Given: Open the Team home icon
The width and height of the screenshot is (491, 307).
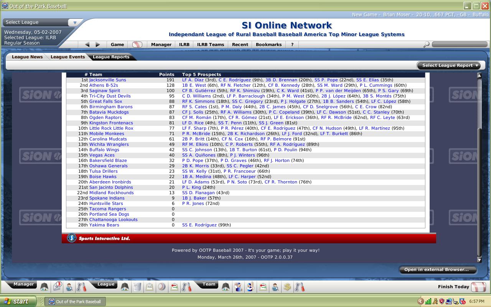Looking at the screenshot, I should 226,287.
